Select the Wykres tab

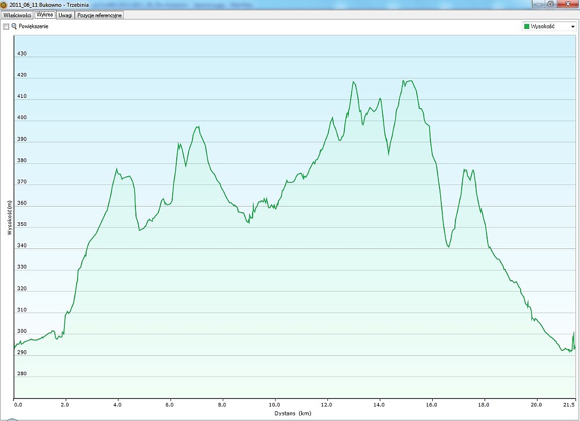(45, 15)
